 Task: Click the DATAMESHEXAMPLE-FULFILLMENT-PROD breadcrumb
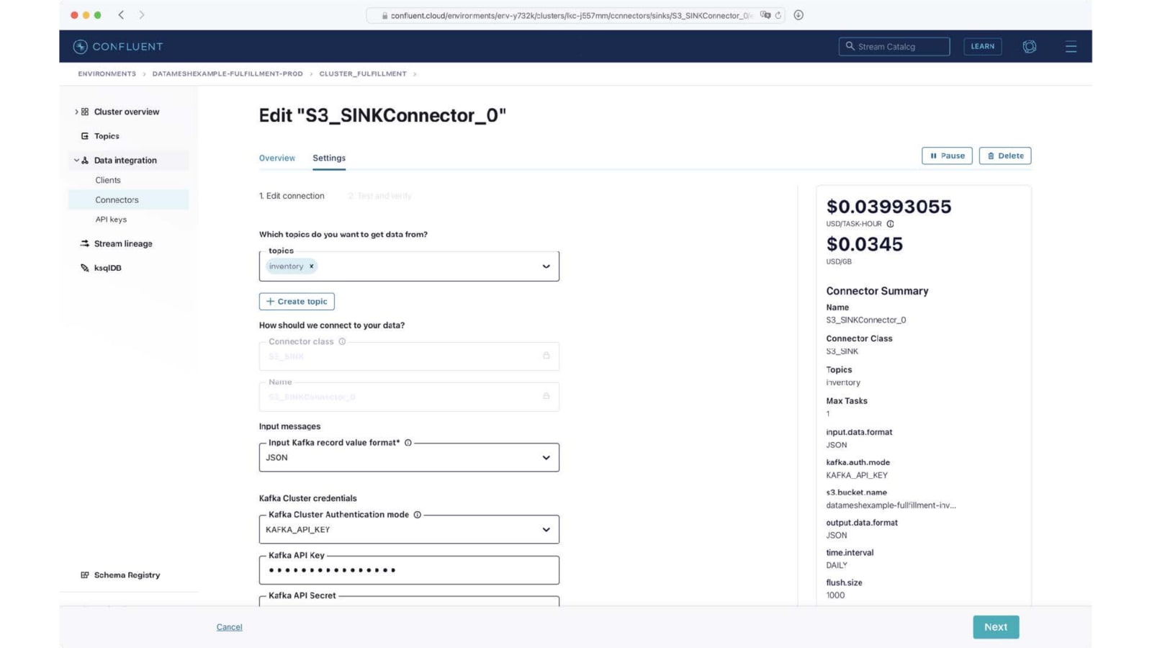228,73
